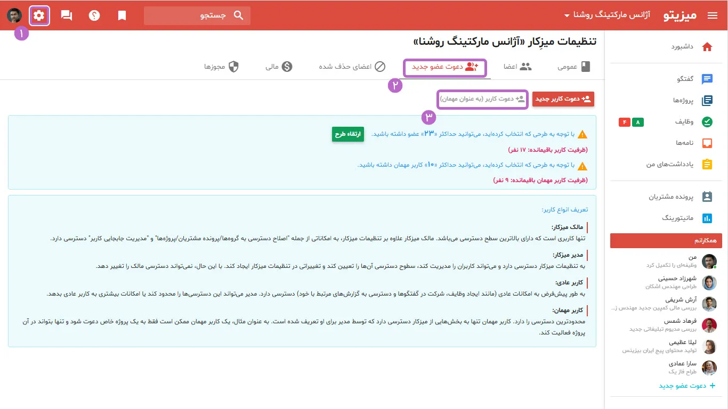This screenshot has height=409, width=728.
Task: Click شهرزاد حسینی's avatar photo
Action: (x=709, y=282)
